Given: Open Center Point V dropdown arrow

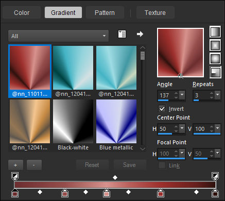Looking at the screenshot, I should 218,129.
